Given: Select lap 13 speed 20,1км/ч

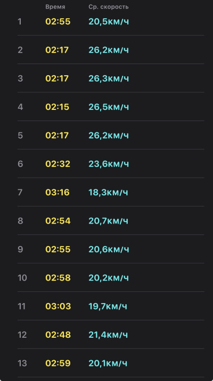Looking at the screenshot, I should [108, 363].
